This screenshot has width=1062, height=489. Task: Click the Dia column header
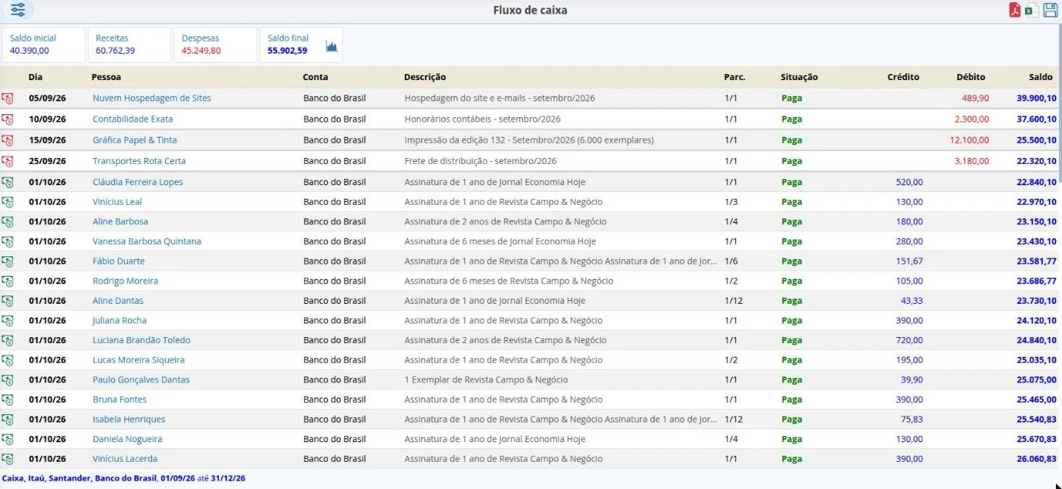pos(36,77)
